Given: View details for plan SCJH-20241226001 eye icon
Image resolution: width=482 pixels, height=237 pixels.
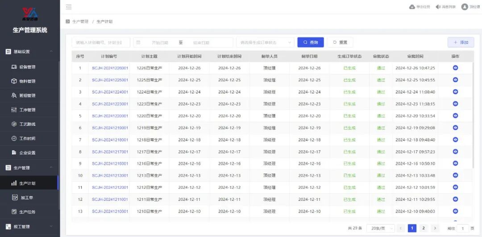Looking at the screenshot, I should point(455,68).
